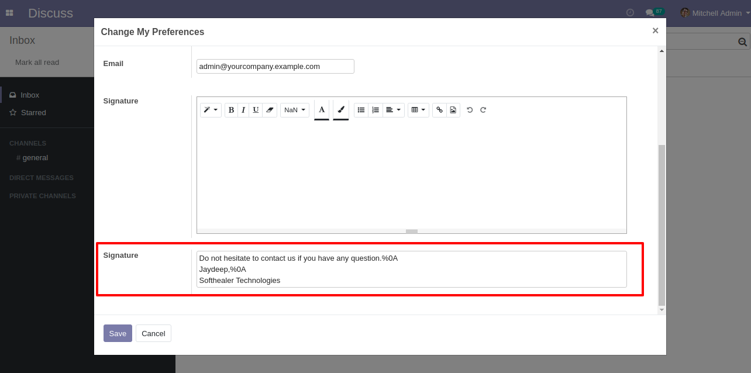Click the search magnifier icon
The width and height of the screenshot is (751, 373).
pos(742,42)
